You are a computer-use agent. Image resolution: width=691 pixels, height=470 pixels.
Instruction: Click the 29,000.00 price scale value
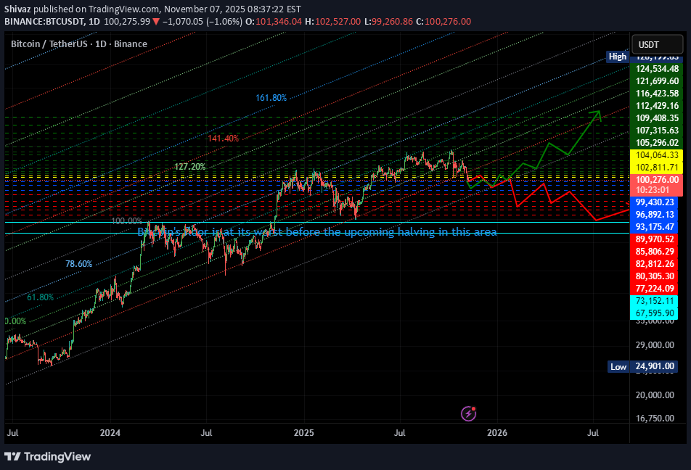pos(655,345)
